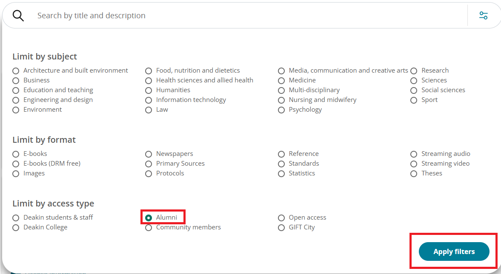Choose the E-books format option
This screenshot has height=274, width=501.
(x=16, y=154)
